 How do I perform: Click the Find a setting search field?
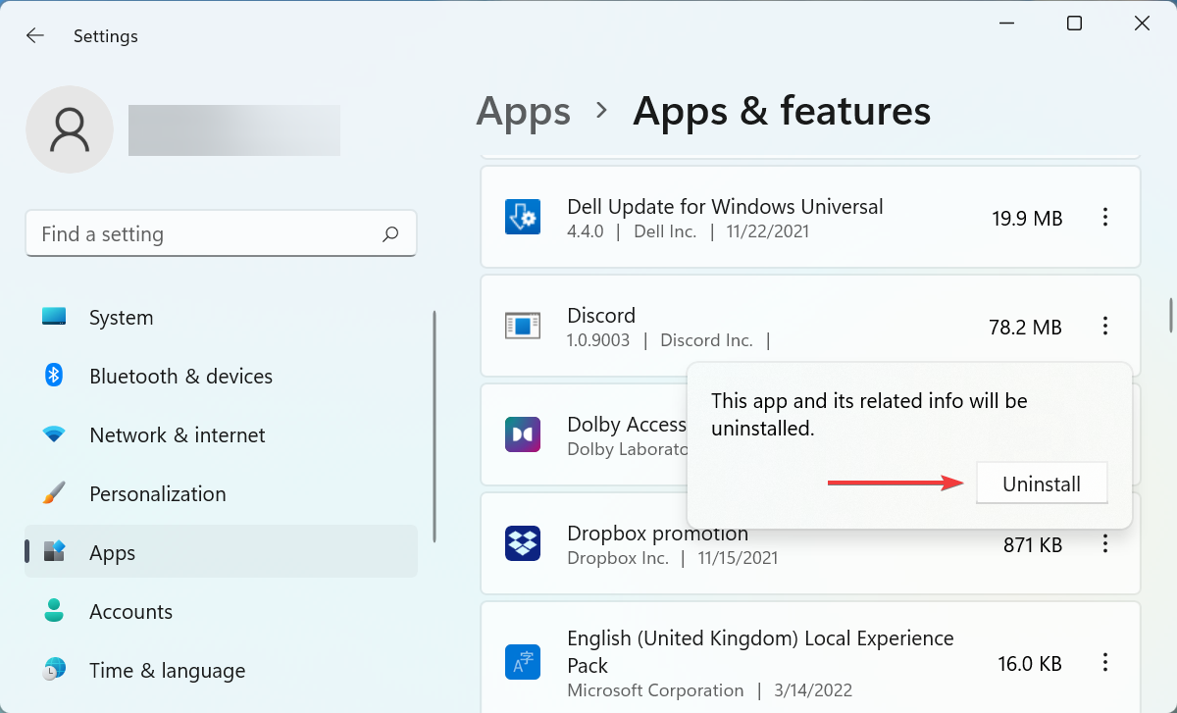coord(196,233)
